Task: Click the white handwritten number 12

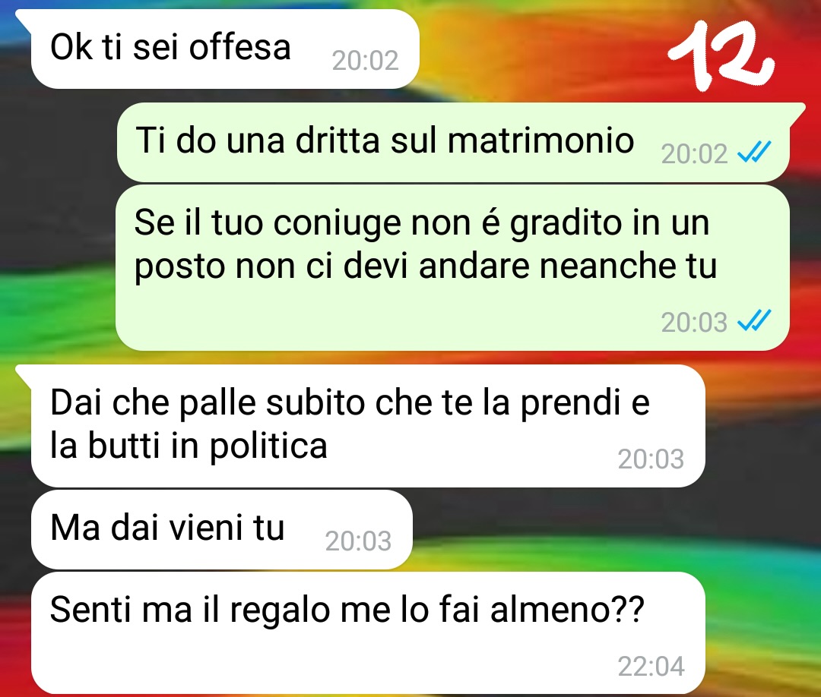Action: tap(721, 55)
